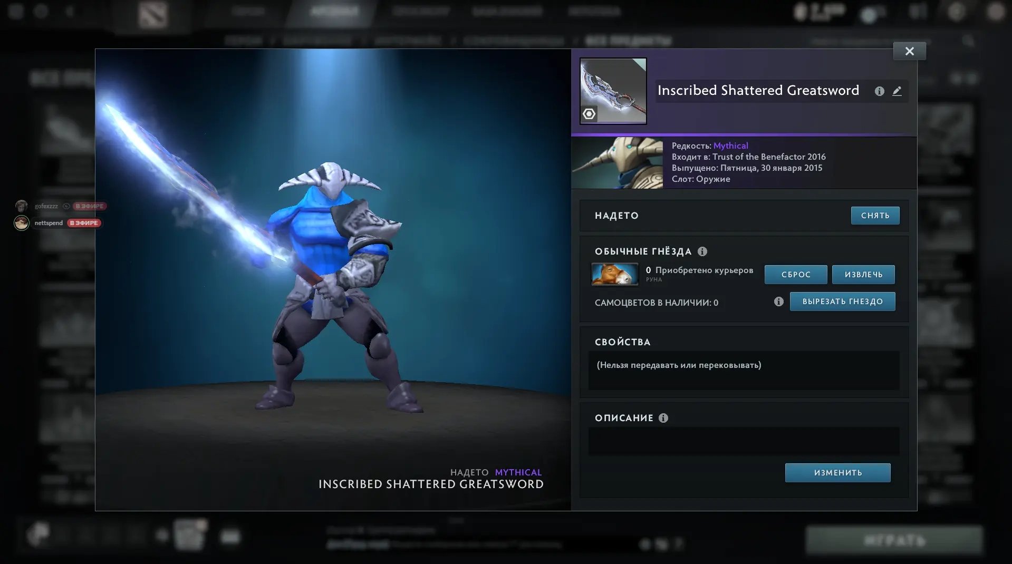Click the Sven hero portrait
1012x564 pixels.
[617, 163]
